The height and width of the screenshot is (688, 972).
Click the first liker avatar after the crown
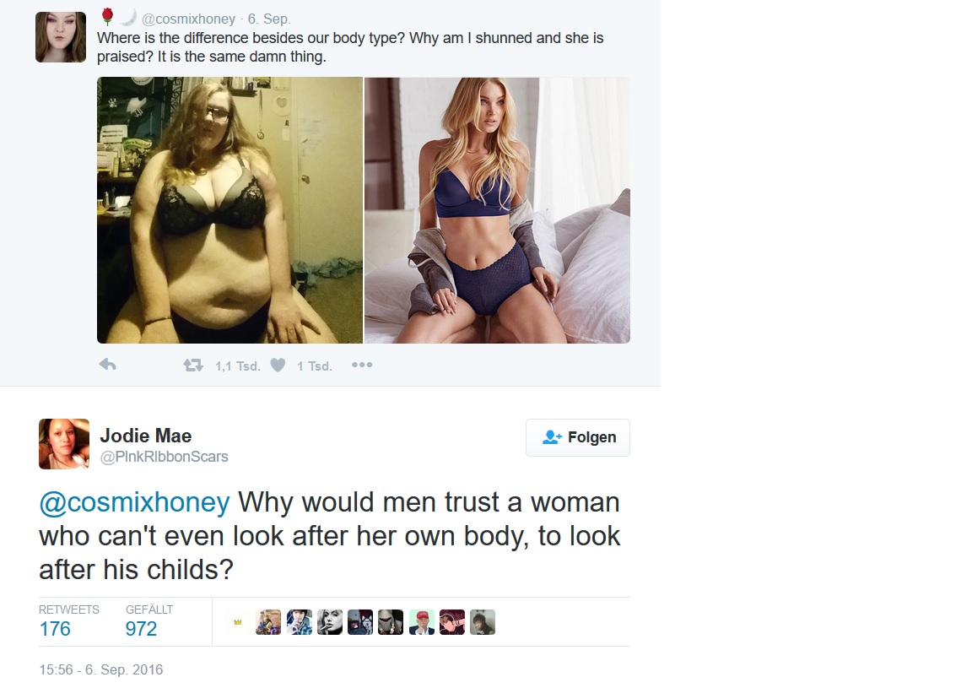point(267,622)
